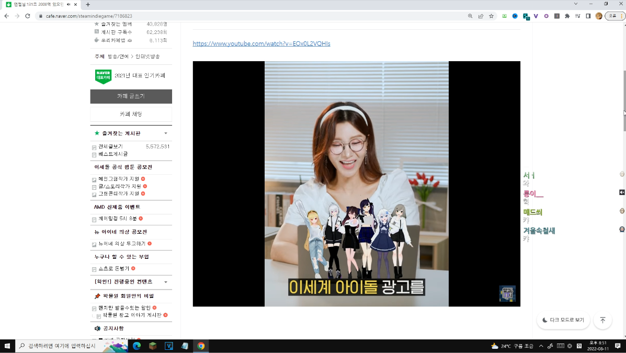Open Microsoft Edge from the taskbar

[x=136, y=346]
